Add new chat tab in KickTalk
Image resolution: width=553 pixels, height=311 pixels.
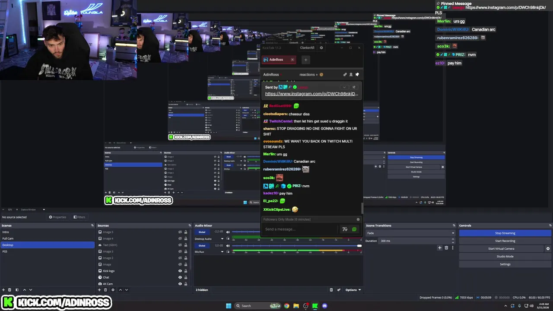pos(305,60)
